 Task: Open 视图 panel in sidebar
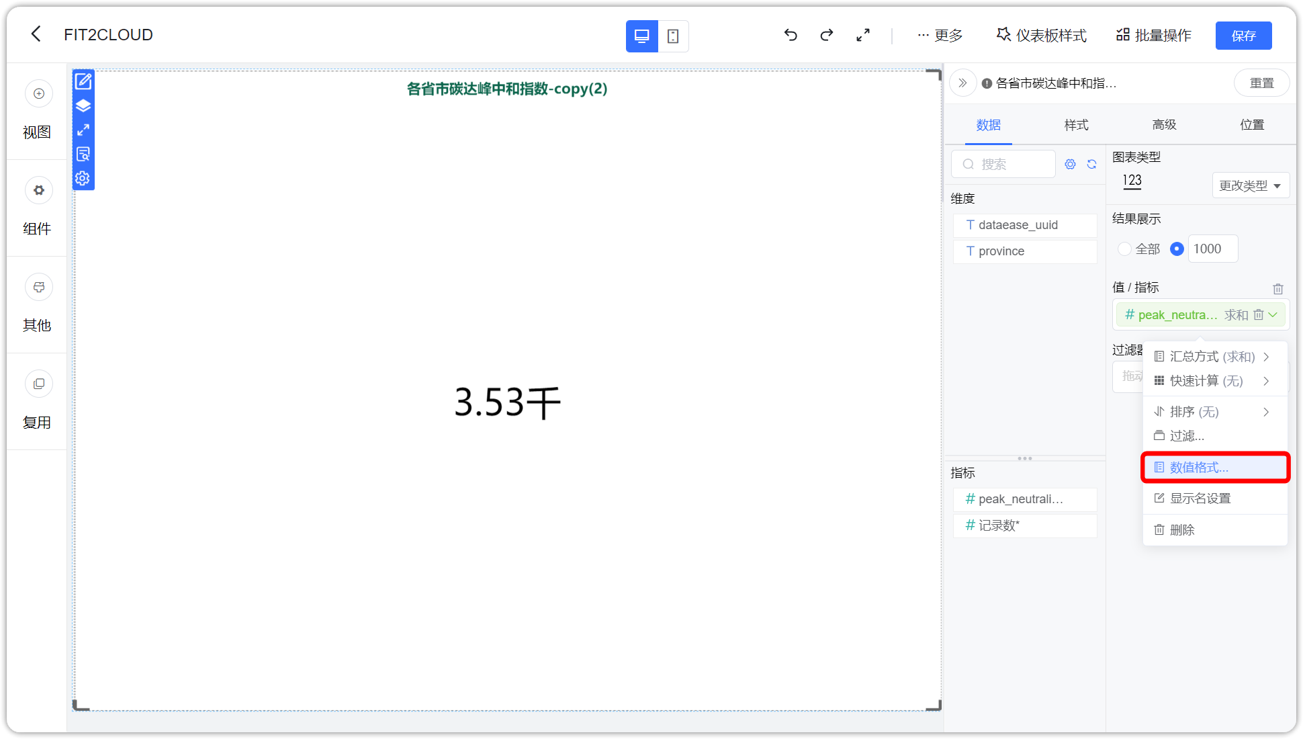pos(37,111)
